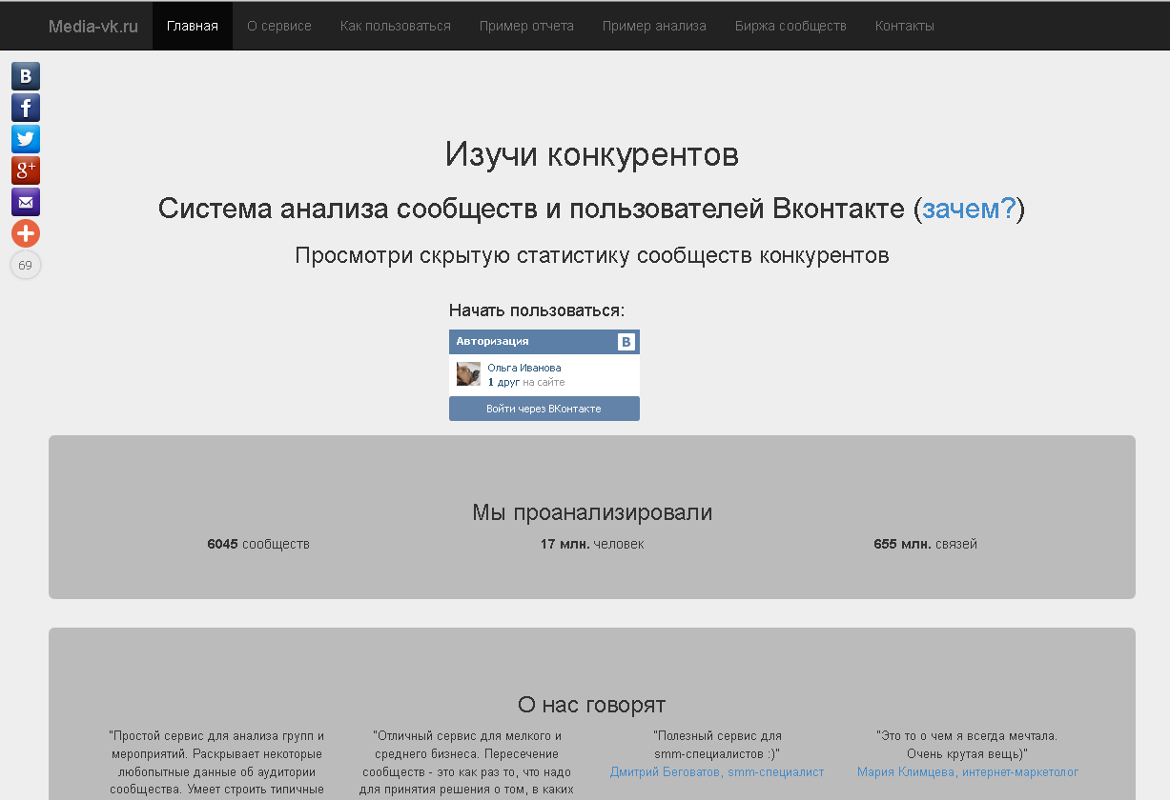Open more sharing options plus icon

coord(26,233)
